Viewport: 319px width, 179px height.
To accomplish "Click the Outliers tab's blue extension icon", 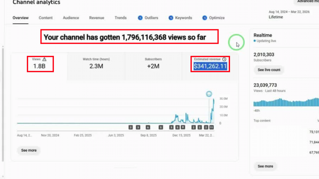I will tap(140, 18).
